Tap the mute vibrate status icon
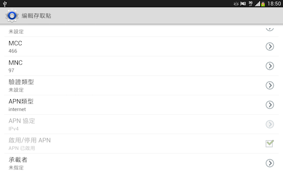 point(243,4)
